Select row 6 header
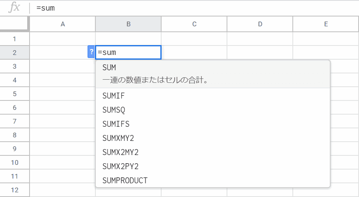 (x=15, y=108)
